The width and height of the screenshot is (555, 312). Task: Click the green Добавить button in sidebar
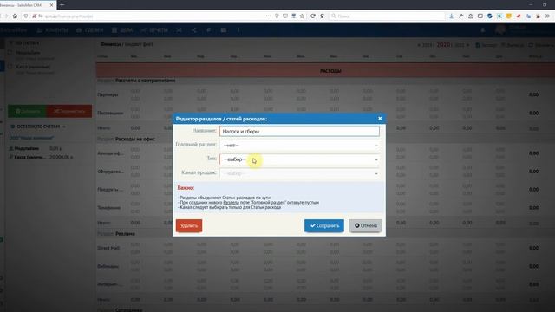coord(27,111)
